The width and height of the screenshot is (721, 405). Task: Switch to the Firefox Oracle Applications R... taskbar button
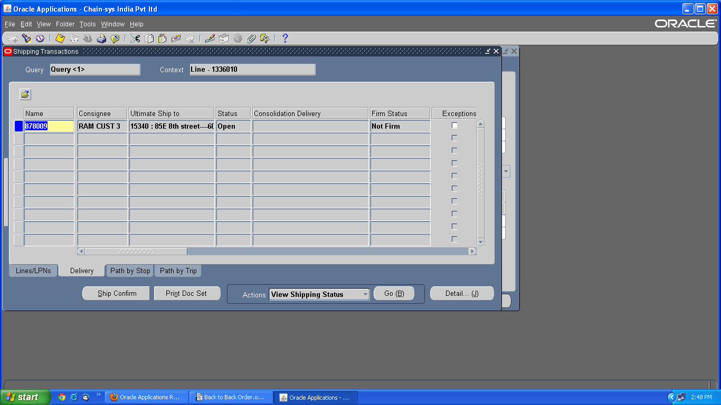pyautogui.click(x=146, y=397)
